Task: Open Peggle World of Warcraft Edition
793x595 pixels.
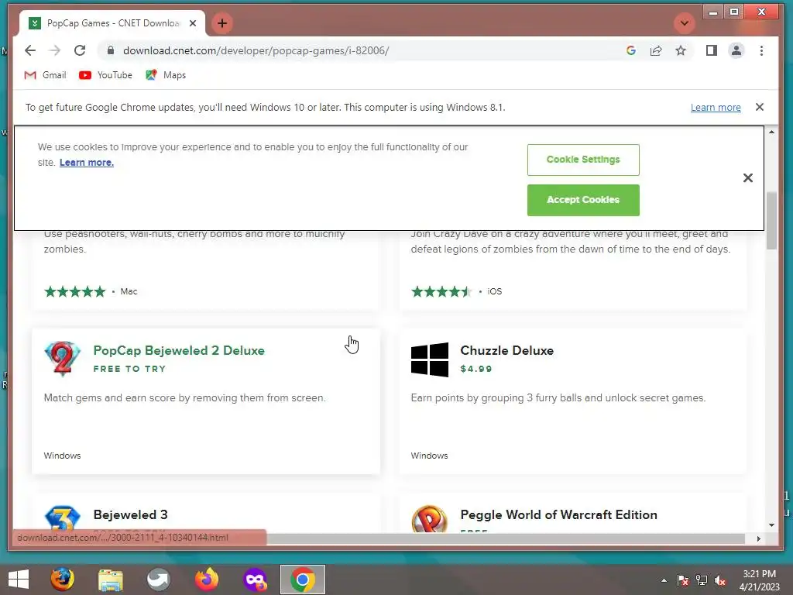Action: pos(559,514)
